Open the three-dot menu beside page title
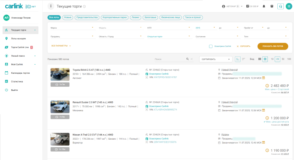294x160 pixels. (51, 6)
